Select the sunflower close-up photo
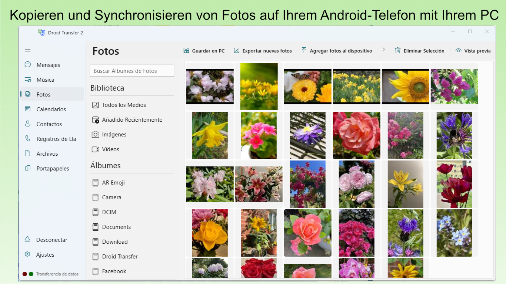The width and height of the screenshot is (506, 284). (406, 87)
